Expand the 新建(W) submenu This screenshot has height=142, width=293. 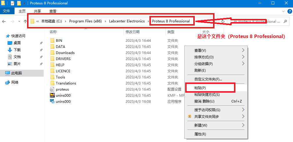pos(243,125)
